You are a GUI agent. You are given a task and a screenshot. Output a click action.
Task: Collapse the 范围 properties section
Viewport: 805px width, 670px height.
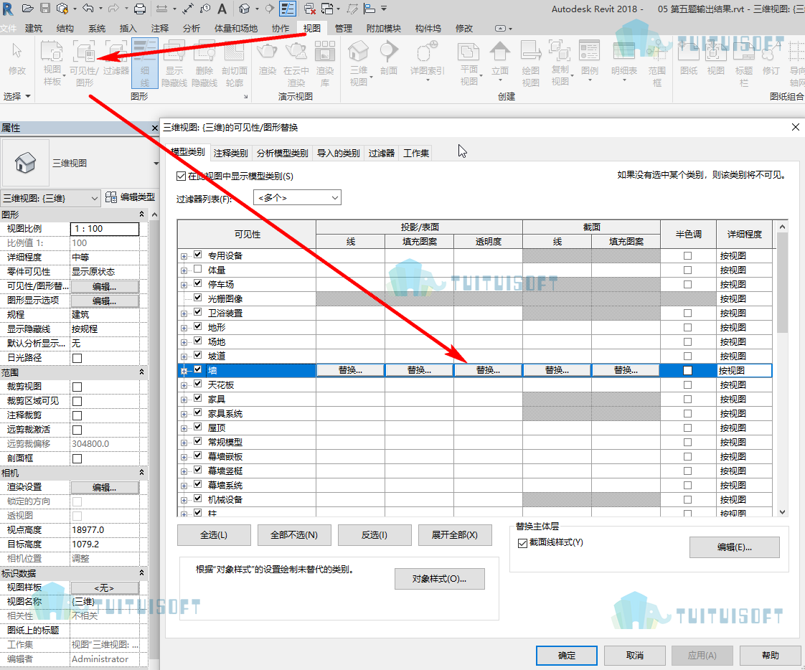(141, 372)
